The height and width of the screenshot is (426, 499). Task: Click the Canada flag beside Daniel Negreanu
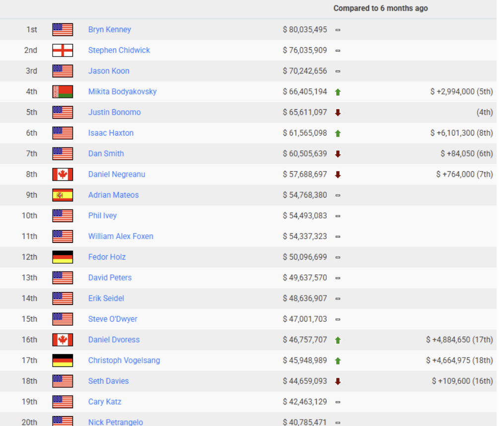coord(63,174)
